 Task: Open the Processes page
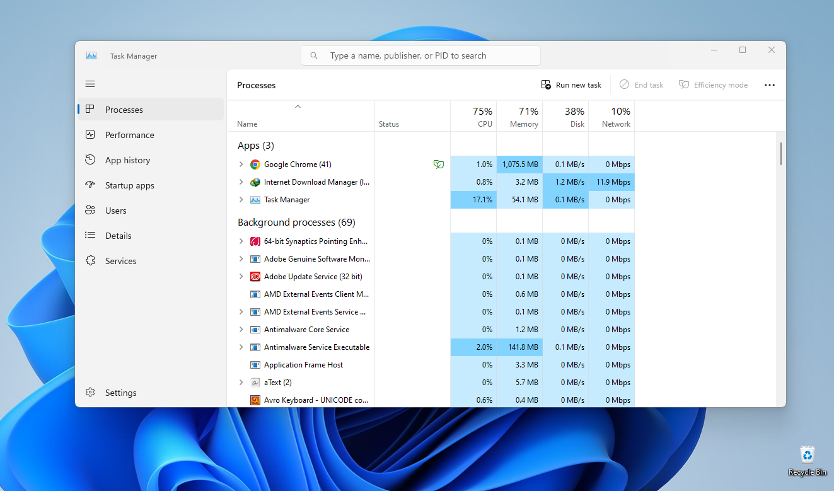(x=150, y=110)
